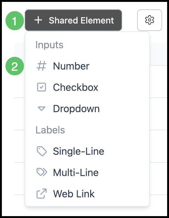Click the triangle icon beside Dropdown

pos(41,109)
